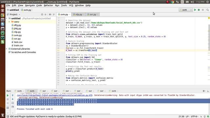210x118 pixels.
Task: Click the layout icon below pause in Run panel
Action: tap(8, 108)
